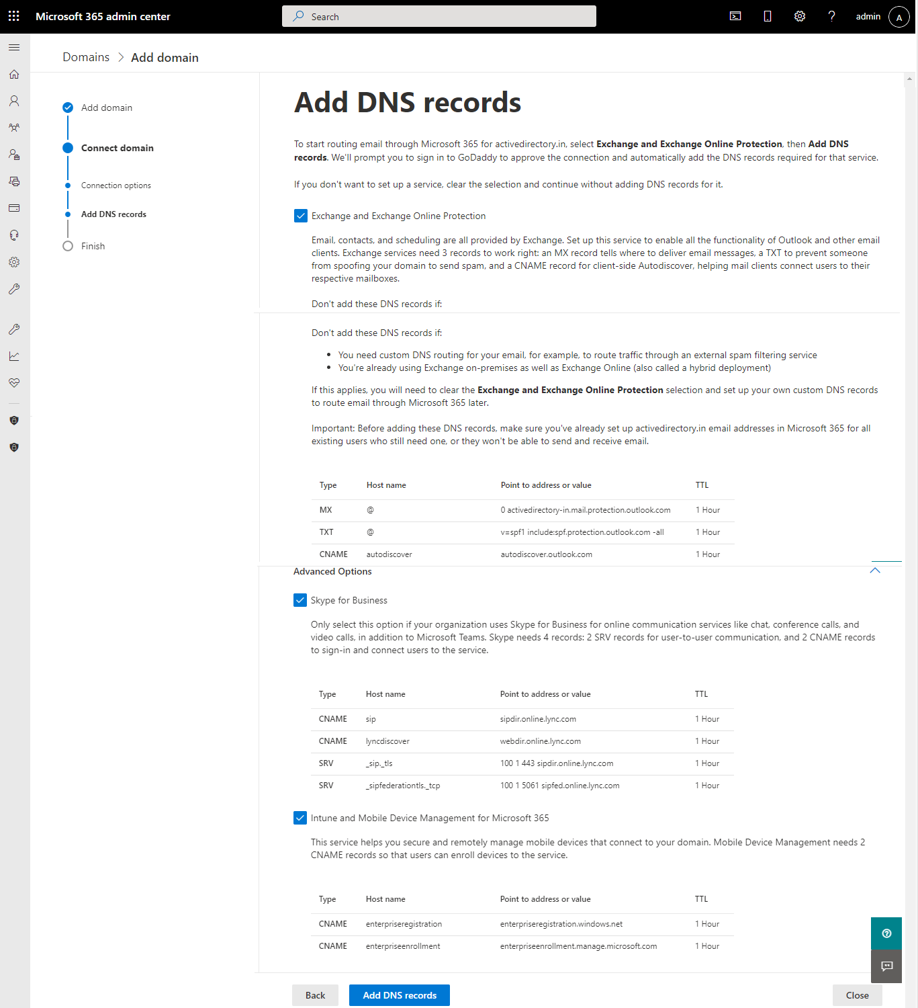Uncheck the Skype for Business checkbox
The width and height of the screenshot is (918, 1008).
click(300, 600)
